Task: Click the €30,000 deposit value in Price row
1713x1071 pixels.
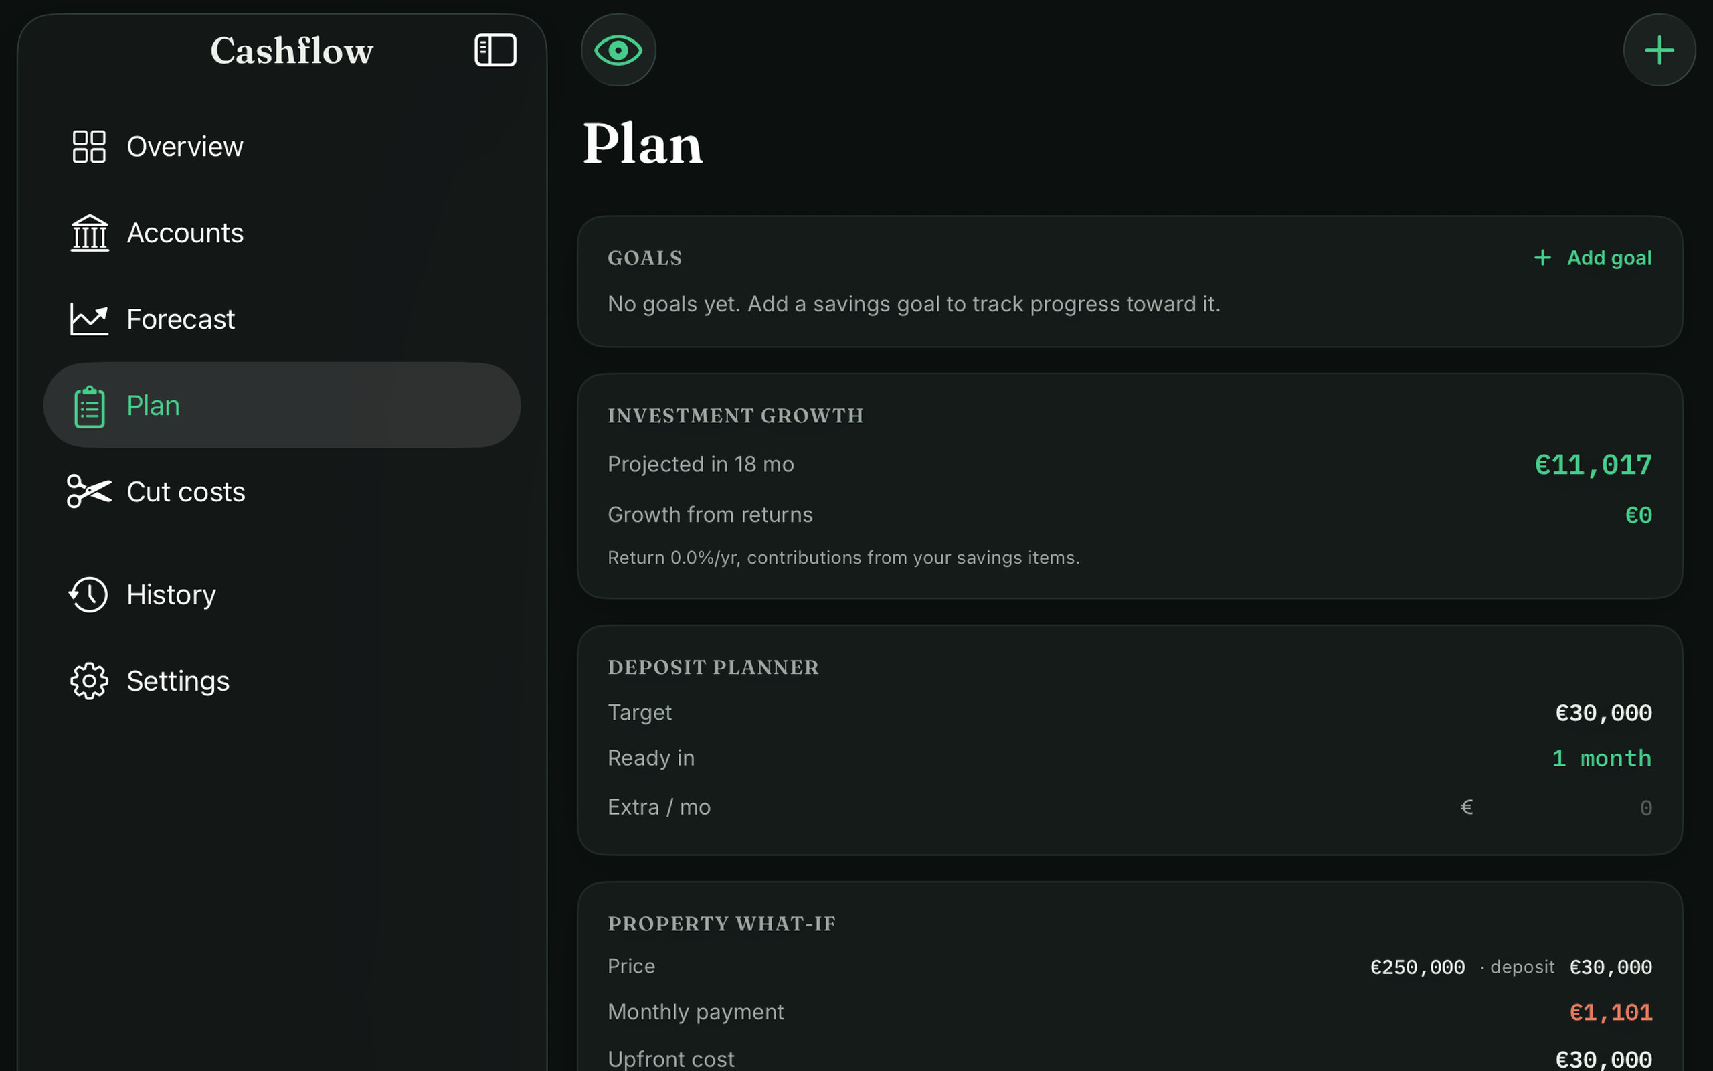Action: click(1611, 968)
